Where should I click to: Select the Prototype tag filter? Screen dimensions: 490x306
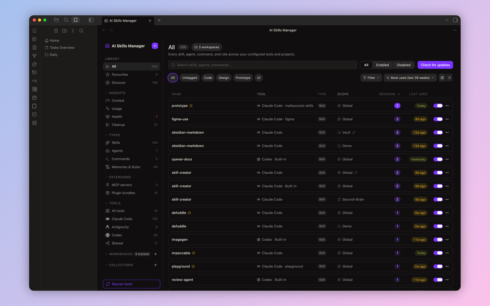[243, 78]
